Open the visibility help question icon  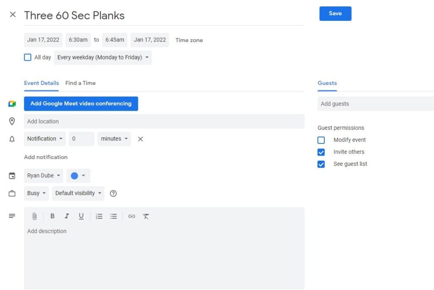click(113, 193)
